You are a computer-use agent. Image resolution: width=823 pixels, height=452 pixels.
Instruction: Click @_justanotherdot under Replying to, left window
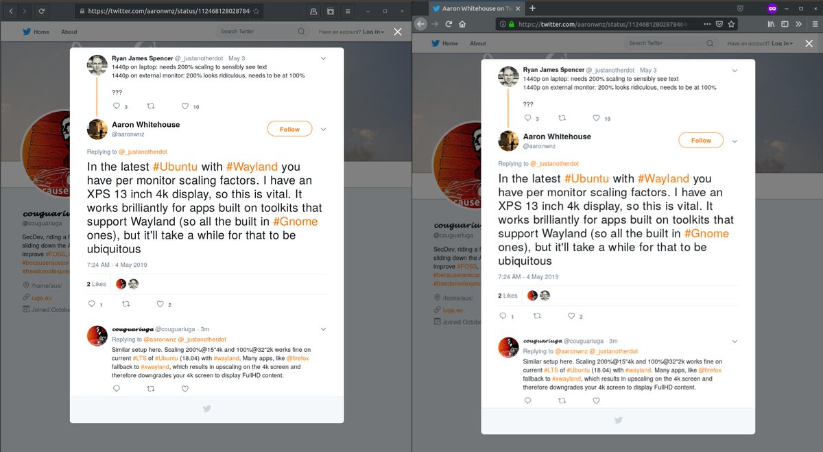(143, 152)
